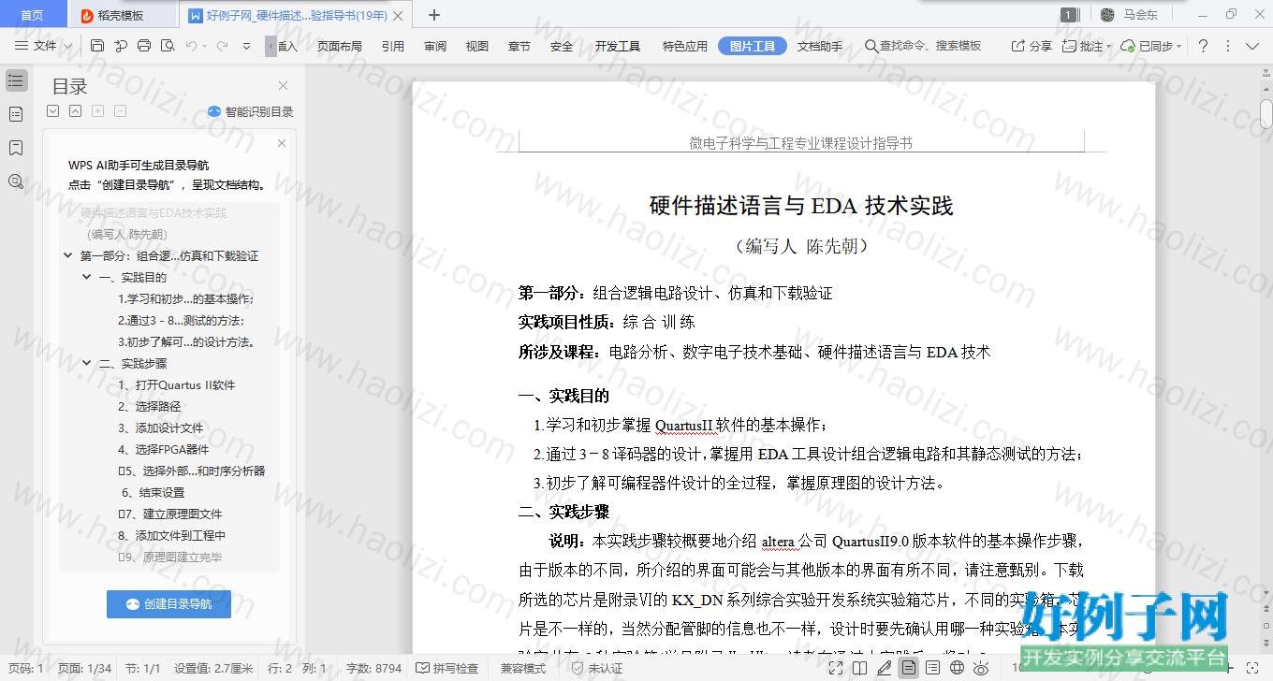The width and height of the screenshot is (1273, 681).
Task: Click the collapse-all outline levels icon
Action: pos(75,111)
